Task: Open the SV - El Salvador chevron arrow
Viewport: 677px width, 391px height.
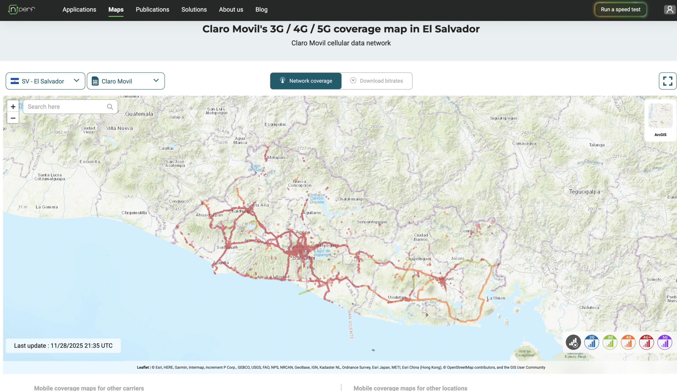Action: coord(76,81)
